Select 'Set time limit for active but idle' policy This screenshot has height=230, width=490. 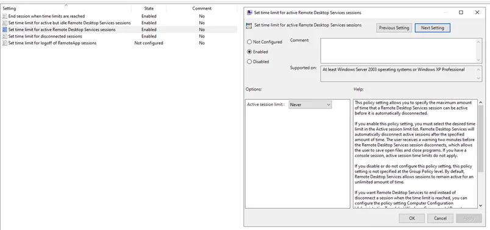(69, 23)
